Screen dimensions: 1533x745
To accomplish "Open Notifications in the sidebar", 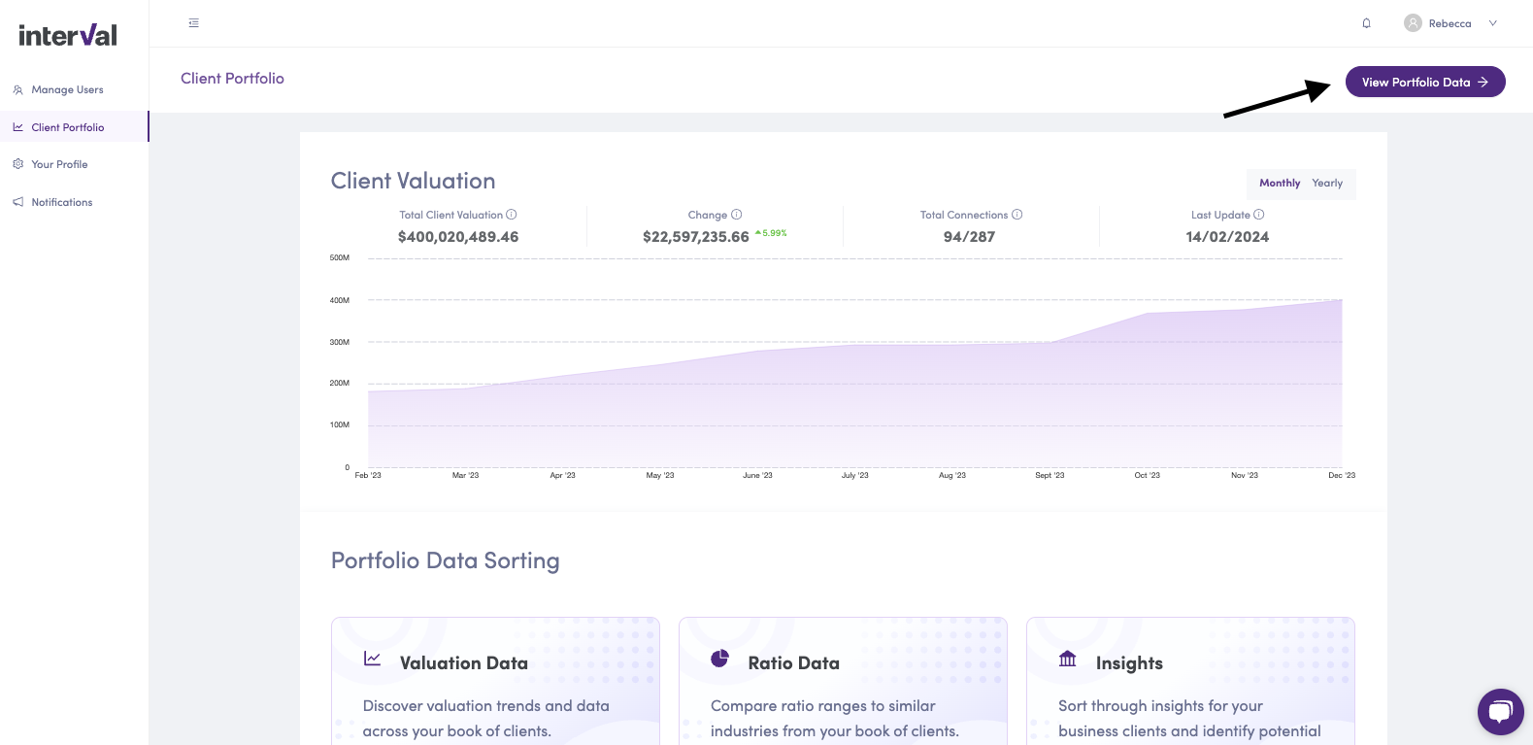I will [74, 202].
